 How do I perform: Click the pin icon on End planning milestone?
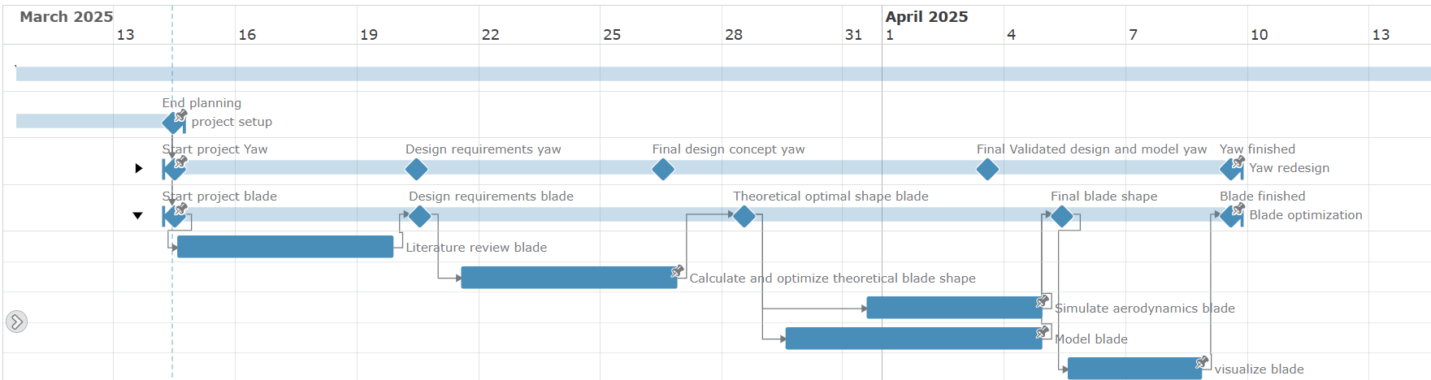pyautogui.click(x=180, y=116)
